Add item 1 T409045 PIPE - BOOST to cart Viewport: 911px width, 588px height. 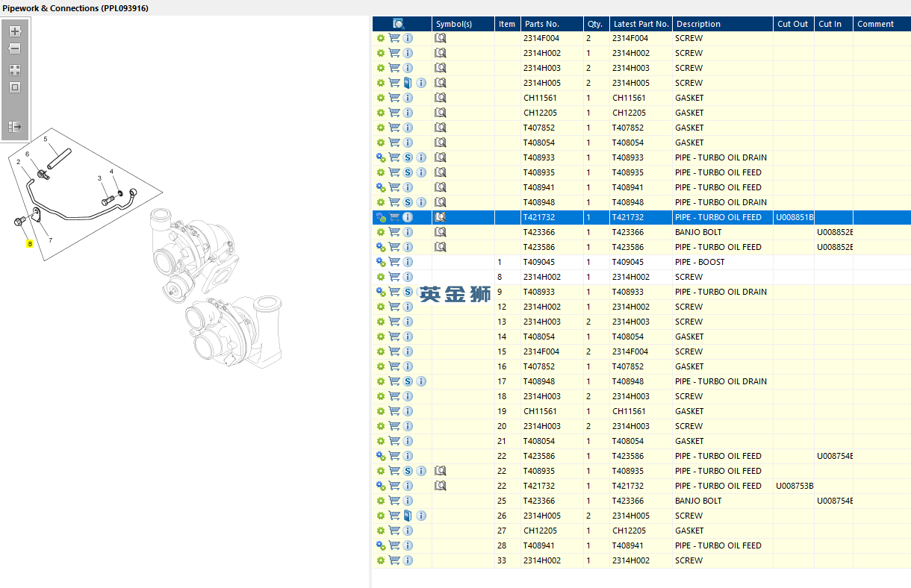pyautogui.click(x=394, y=262)
